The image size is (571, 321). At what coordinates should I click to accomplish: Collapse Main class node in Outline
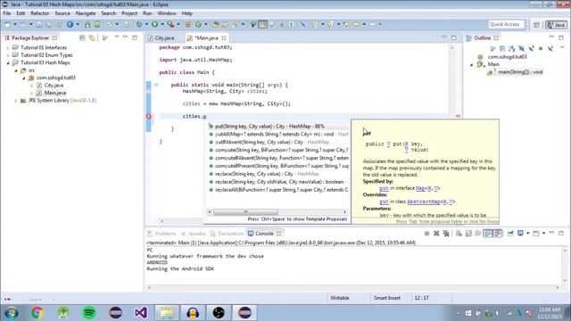click(472, 64)
